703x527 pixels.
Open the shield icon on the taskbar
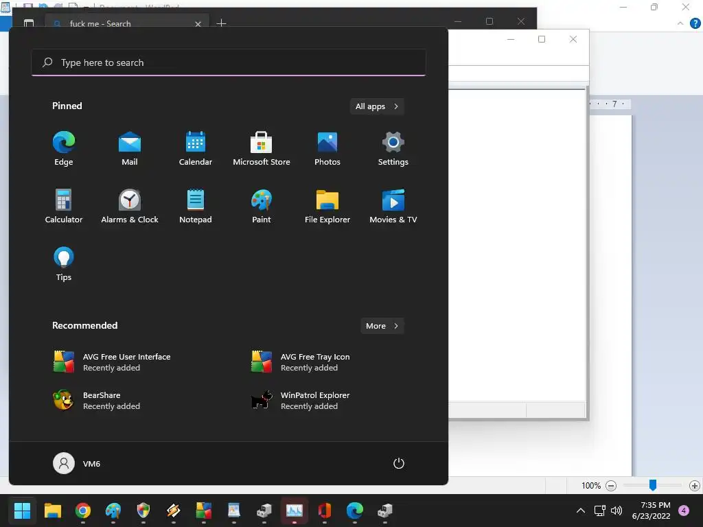pos(143,511)
